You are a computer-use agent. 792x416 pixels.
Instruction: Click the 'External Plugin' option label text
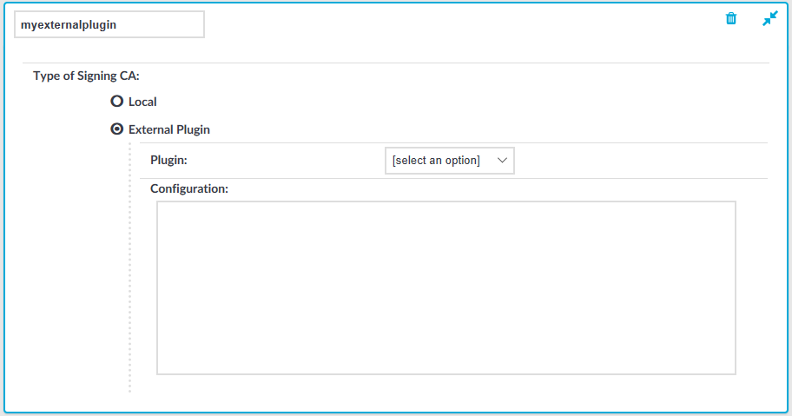[169, 129]
